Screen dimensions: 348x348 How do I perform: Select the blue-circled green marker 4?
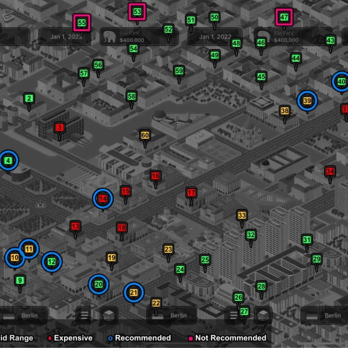click(x=9, y=161)
